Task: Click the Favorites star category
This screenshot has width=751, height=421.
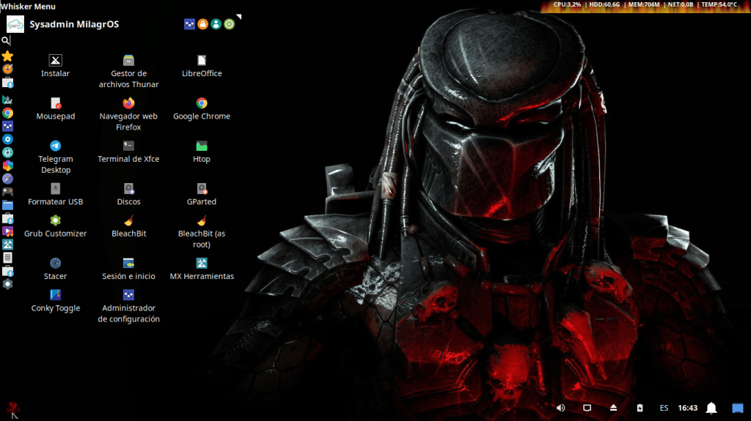Action: 7,56
